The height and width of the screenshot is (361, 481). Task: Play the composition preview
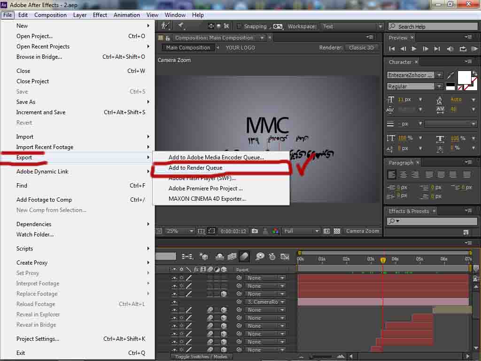tap(414, 49)
